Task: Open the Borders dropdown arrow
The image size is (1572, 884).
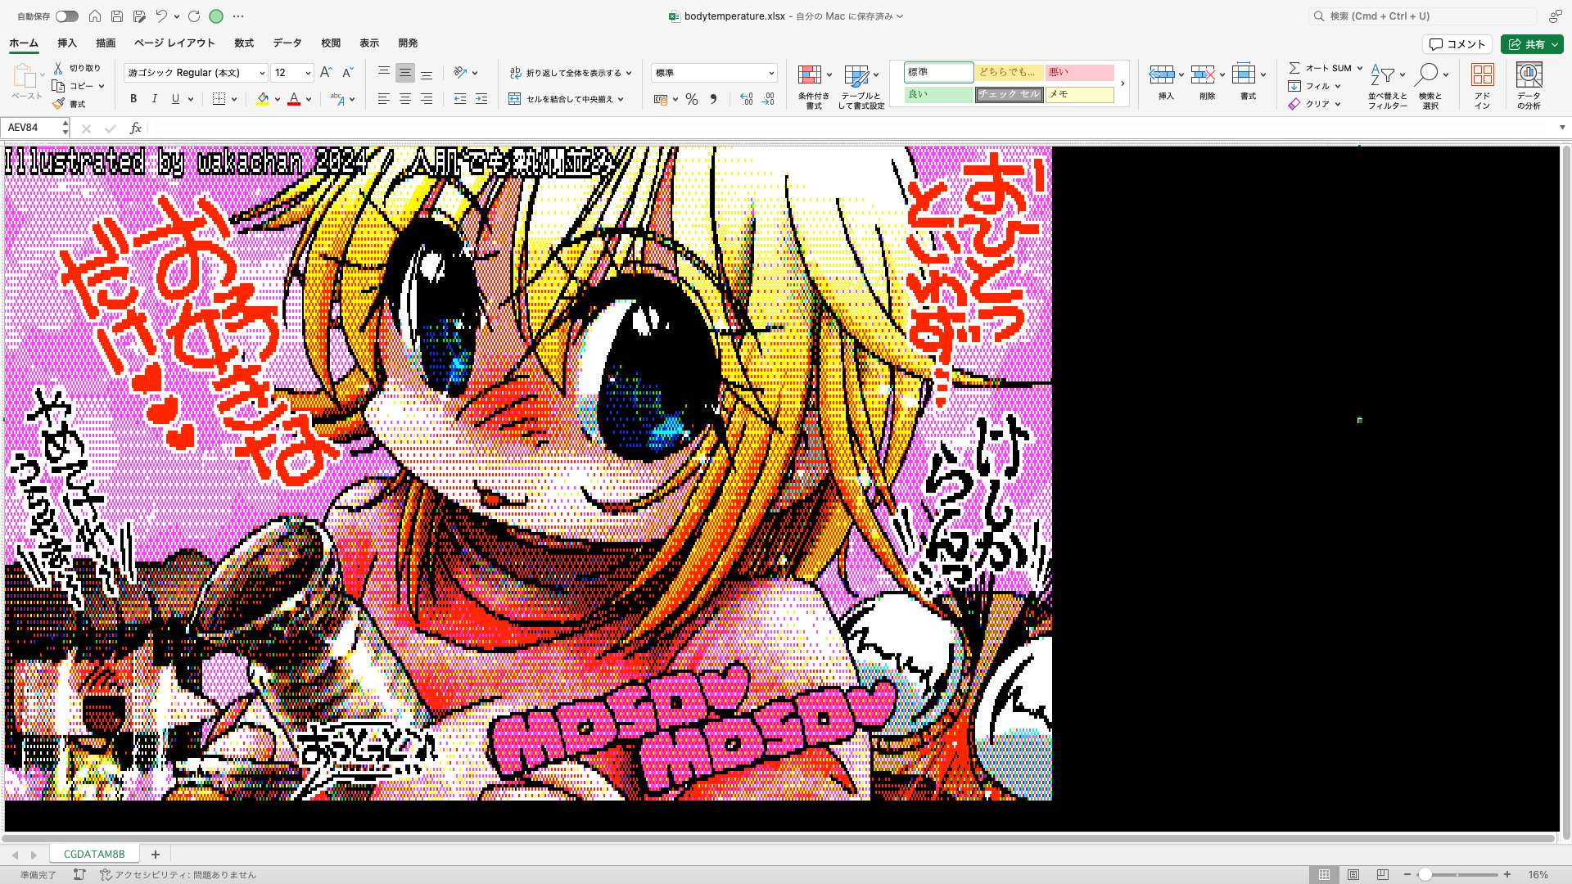Action: [x=234, y=99]
